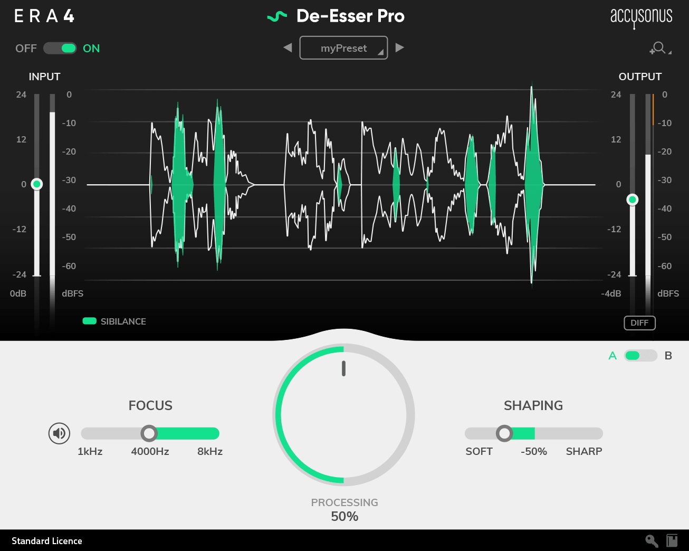Viewport: 689px width, 551px height.
Task: Select previous preset with left arrow
Action: click(288, 47)
